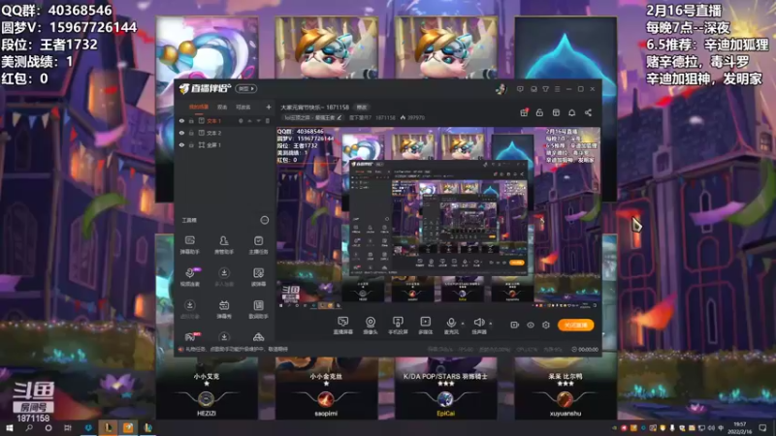Screen dimensions: 776x436
Task: Click the orange stream button in the app
Action: click(575, 325)
